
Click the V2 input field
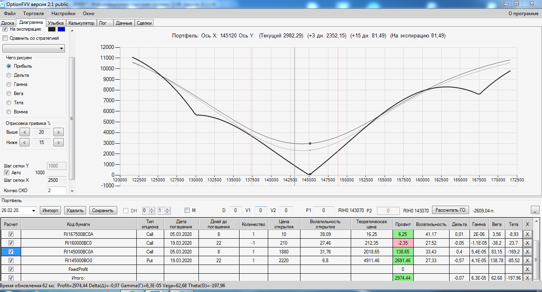pos(286,210)
